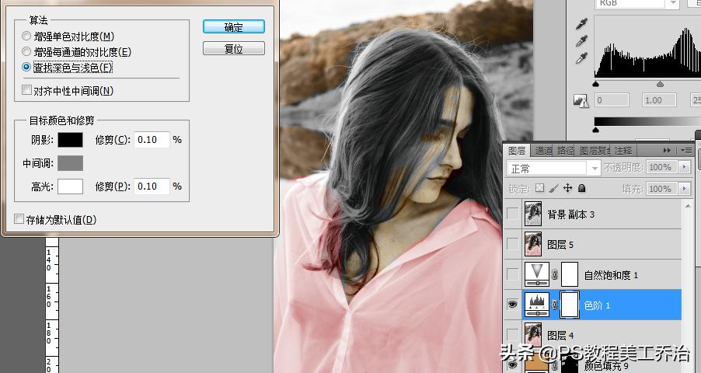Select the black point eyedropper
Image resolution: width=701 pixels, height=373 pixels.
[x=581, y=24]
